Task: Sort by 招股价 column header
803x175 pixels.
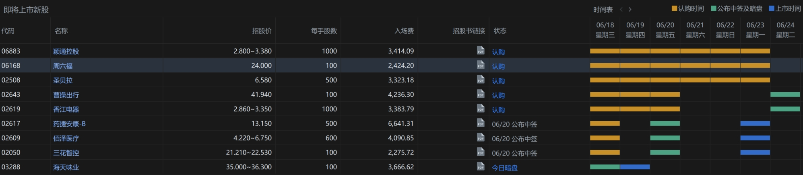Action: click(x=262, y=31)
